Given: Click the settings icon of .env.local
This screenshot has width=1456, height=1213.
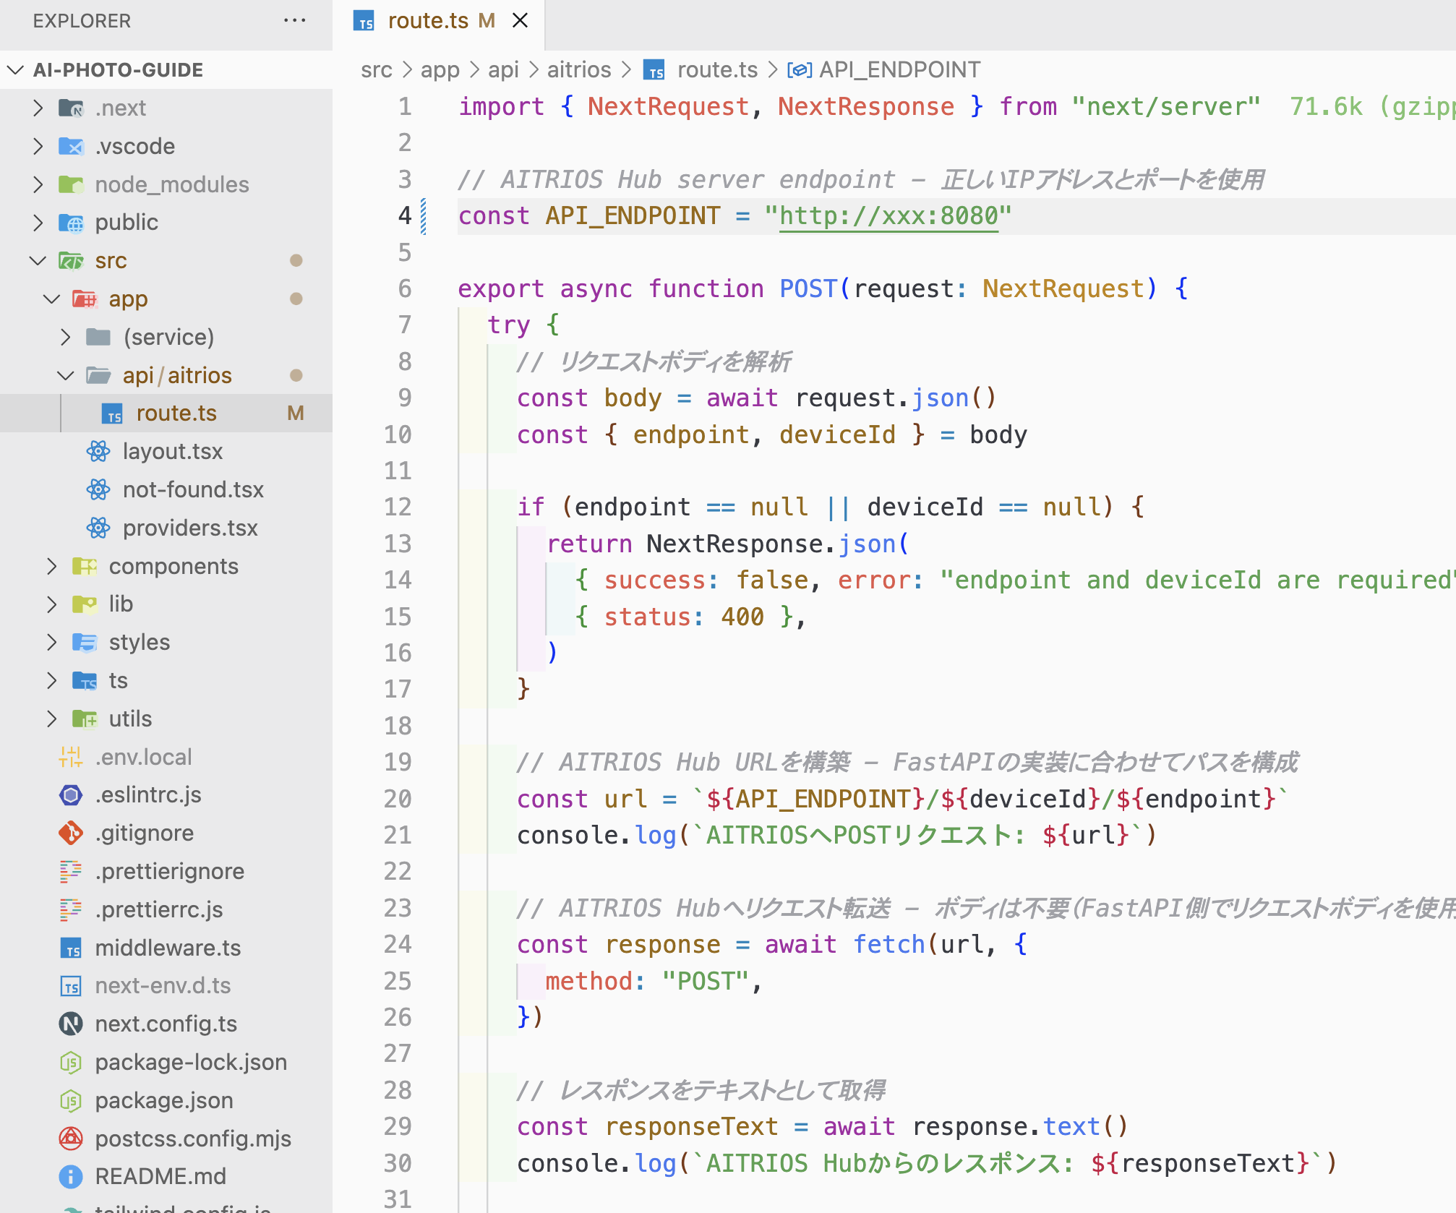Looking at the screenshot, I should pos(71,757).
